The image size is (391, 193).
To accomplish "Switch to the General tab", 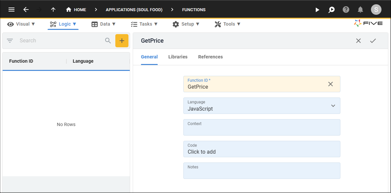I will pyautogui.click(x=149, y=57).
